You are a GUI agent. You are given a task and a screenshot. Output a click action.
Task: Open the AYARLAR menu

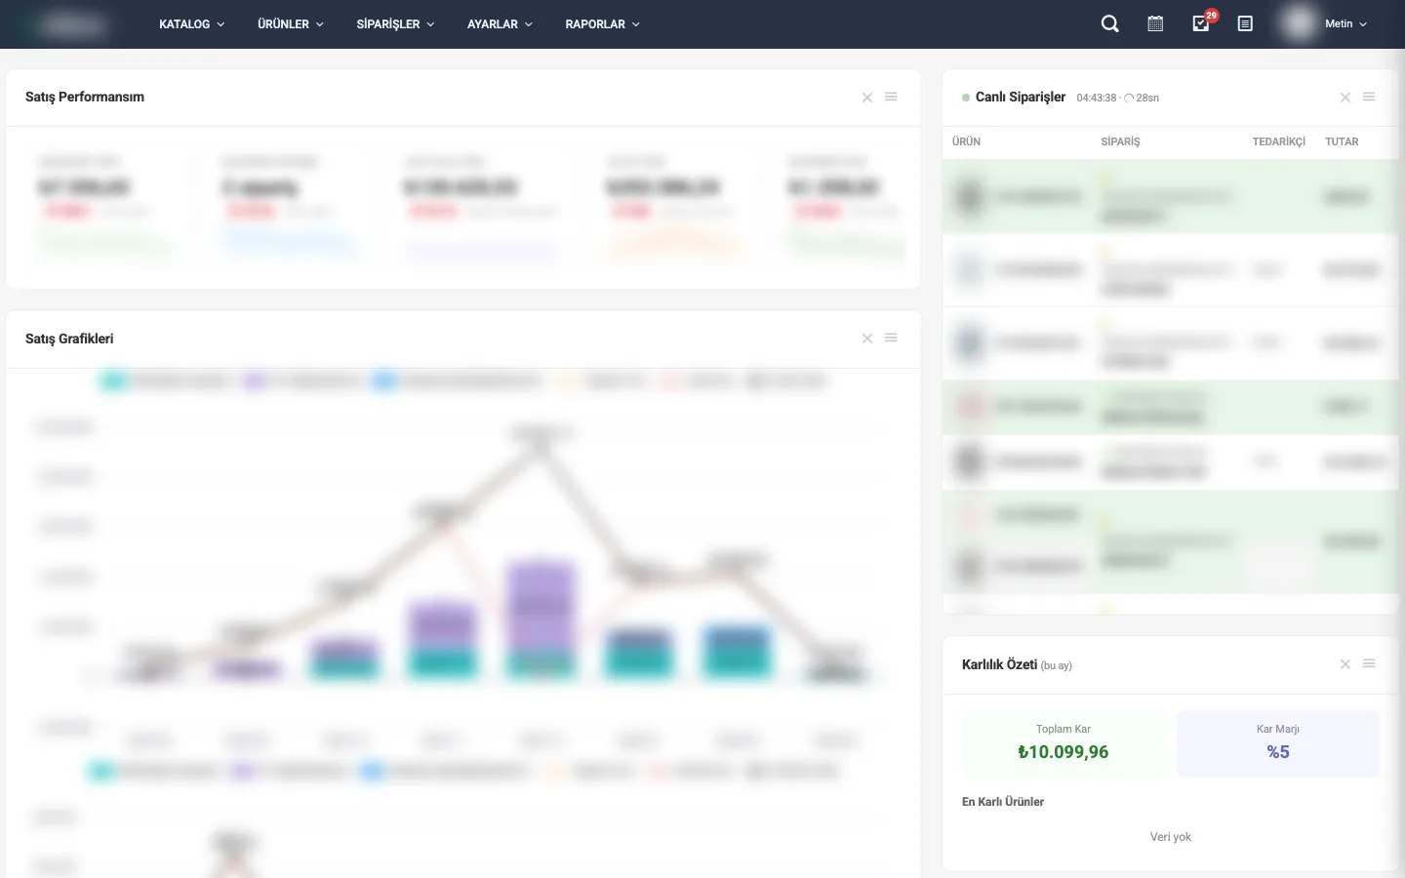tap(500, 24)
